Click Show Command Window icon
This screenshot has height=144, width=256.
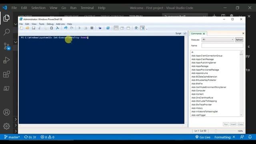(136, 28)
